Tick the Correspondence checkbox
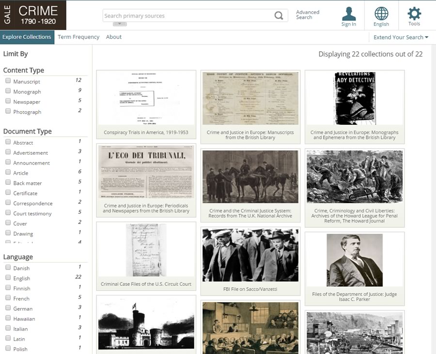 click(x=8, y=203)
